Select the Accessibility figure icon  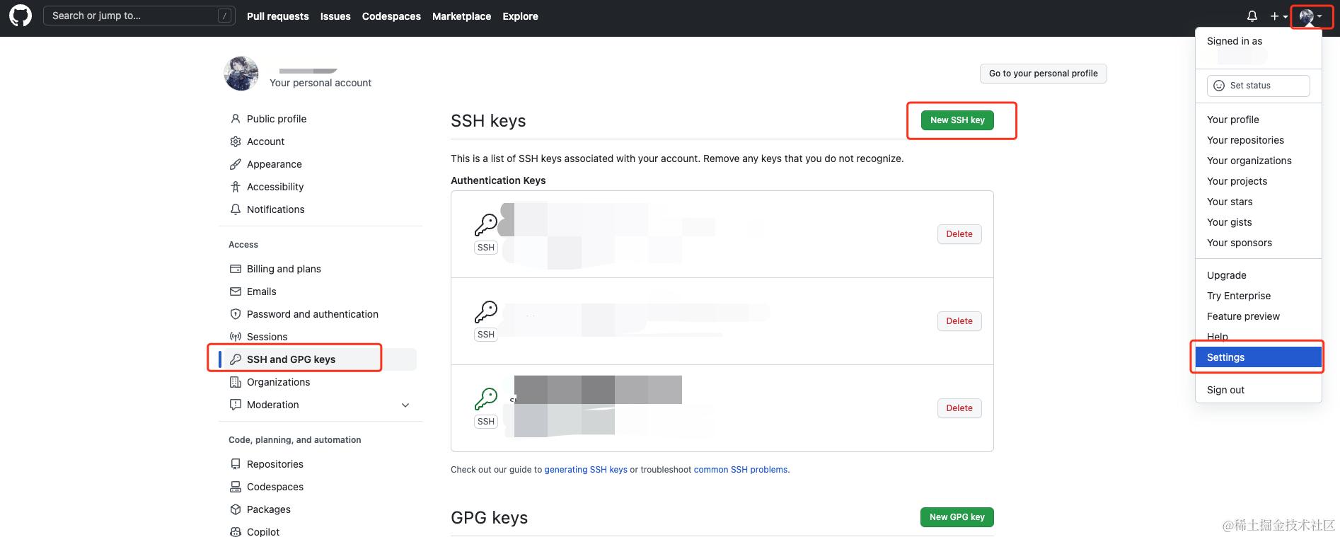236,187
